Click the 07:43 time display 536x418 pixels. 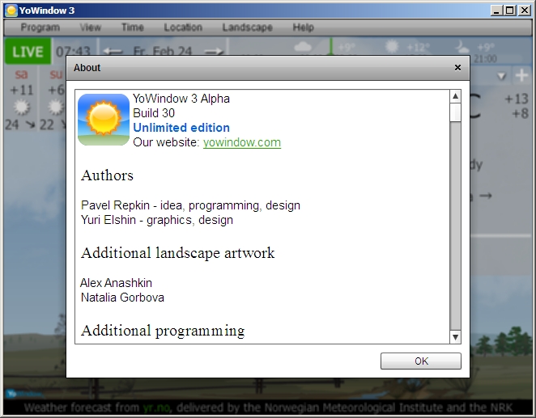click(x=73, y=52)
